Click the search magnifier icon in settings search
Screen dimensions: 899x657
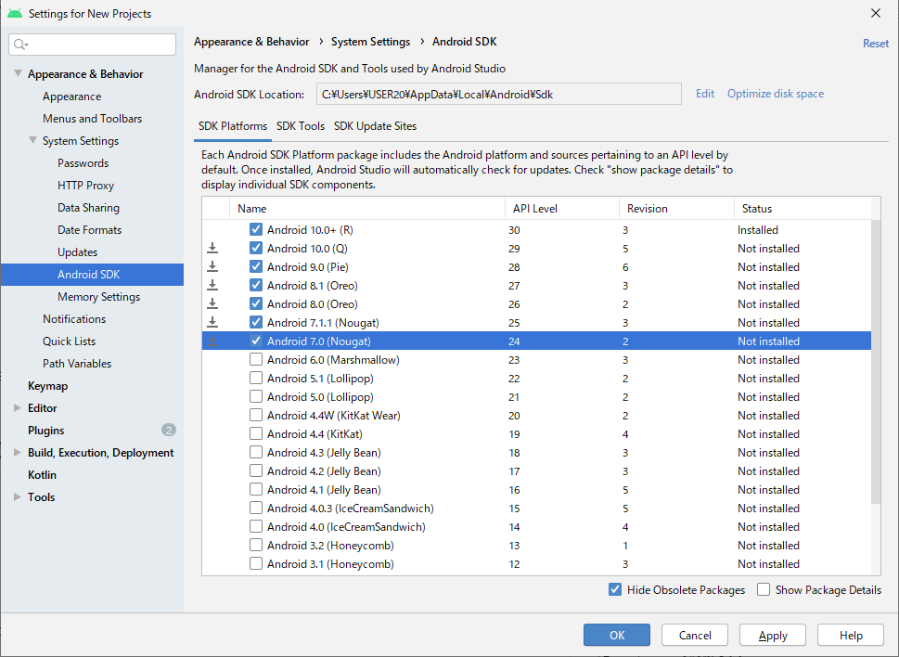pyautogui.click(x=19, y=45)
